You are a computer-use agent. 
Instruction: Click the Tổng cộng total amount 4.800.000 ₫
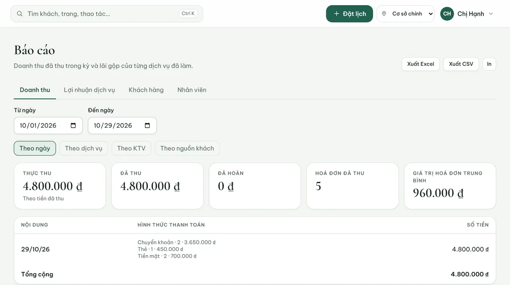point(470,274)
